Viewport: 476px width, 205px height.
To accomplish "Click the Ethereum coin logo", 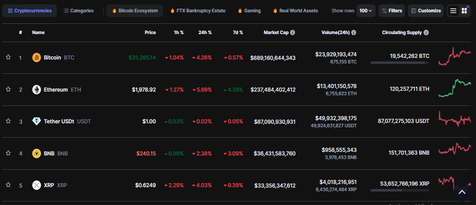I will 36,90.
